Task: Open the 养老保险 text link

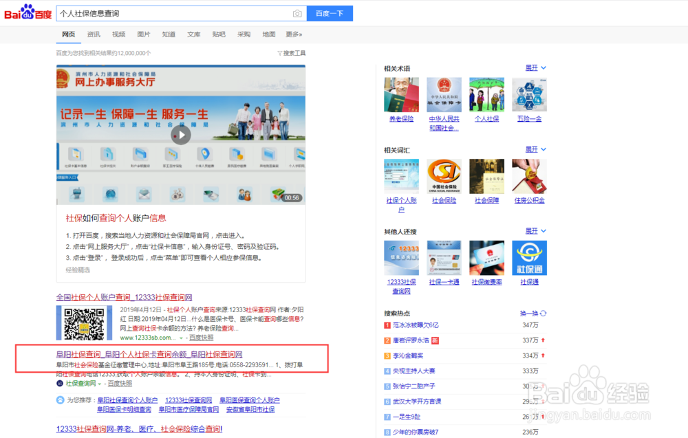Action: coord(402,119)
